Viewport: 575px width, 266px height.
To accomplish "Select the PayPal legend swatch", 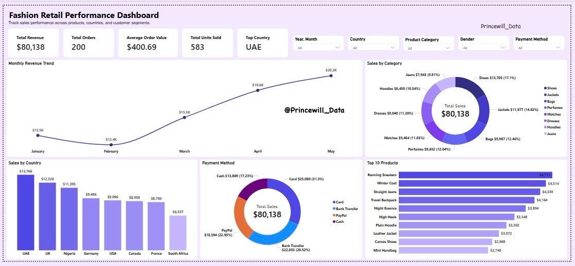I will click(x=334, y=215).
